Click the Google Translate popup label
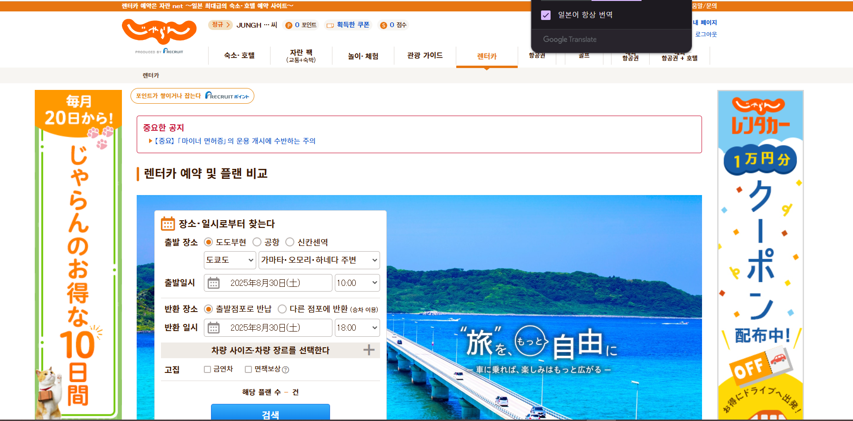Viewport: 853px width, 421px height. pyautogui.click(x=570, y=39)
